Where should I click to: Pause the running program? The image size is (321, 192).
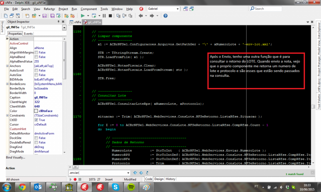pyautogui.click(x=104, y=16)
